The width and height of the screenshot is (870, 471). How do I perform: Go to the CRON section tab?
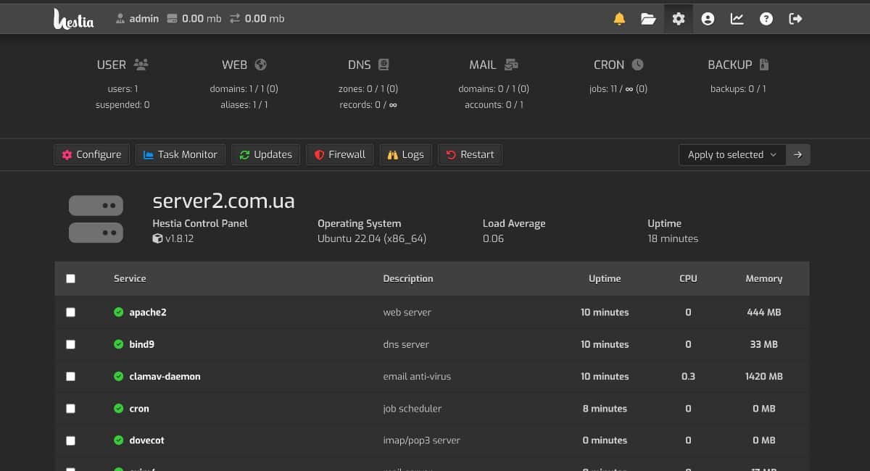coord(618,65)
